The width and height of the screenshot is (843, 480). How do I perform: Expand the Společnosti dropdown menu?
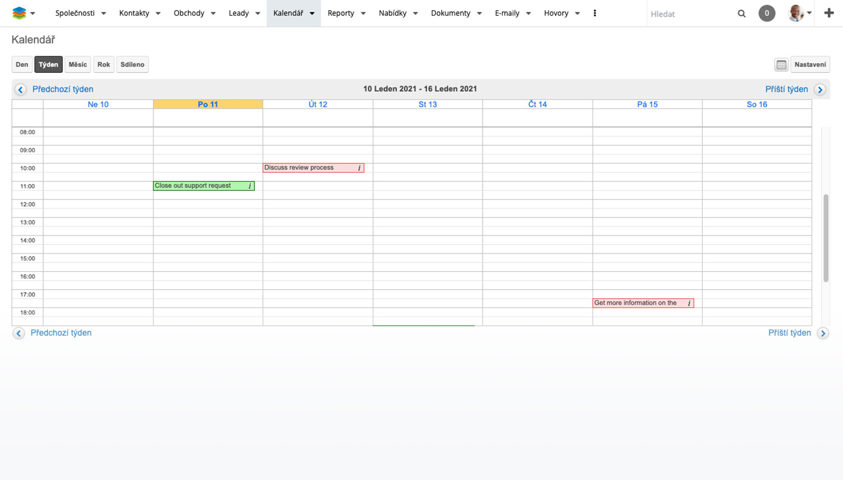pyautogui.click(x=103, y=13)
